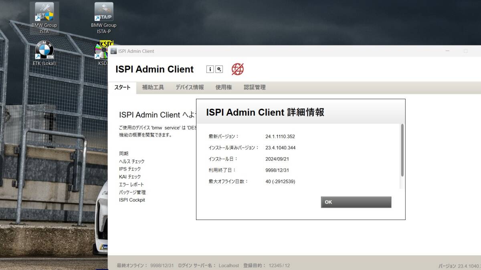Click the 登録目的 12345/12 status entry
Screen dimensions: 481x270
[267, 266]
